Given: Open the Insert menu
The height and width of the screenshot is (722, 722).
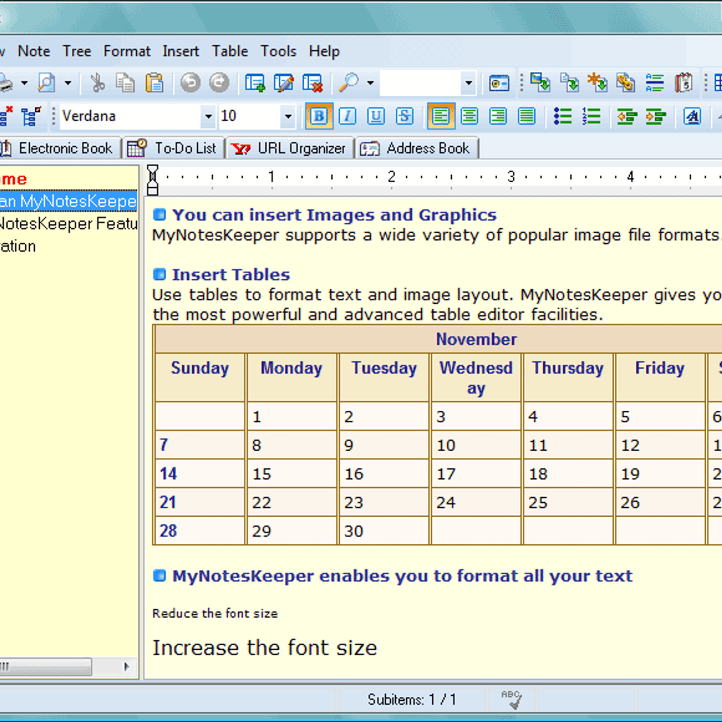Looking at the screenshot, I should coord(180,51).
